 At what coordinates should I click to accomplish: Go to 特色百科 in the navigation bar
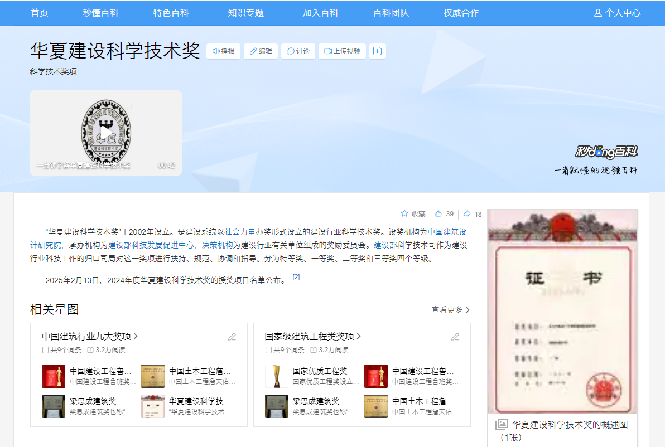171,13
